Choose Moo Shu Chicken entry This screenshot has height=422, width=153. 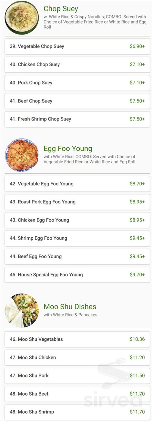click(x=77, y=357)
